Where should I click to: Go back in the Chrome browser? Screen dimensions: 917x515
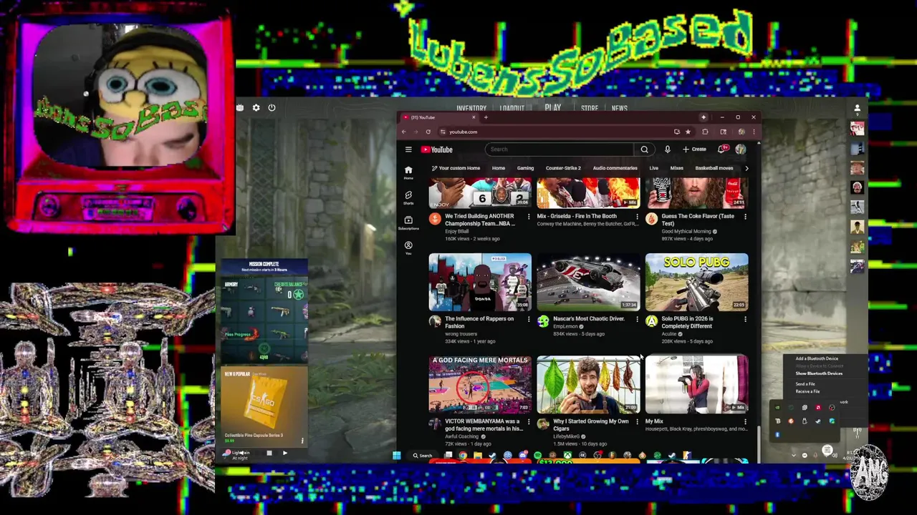coord(403,132)
